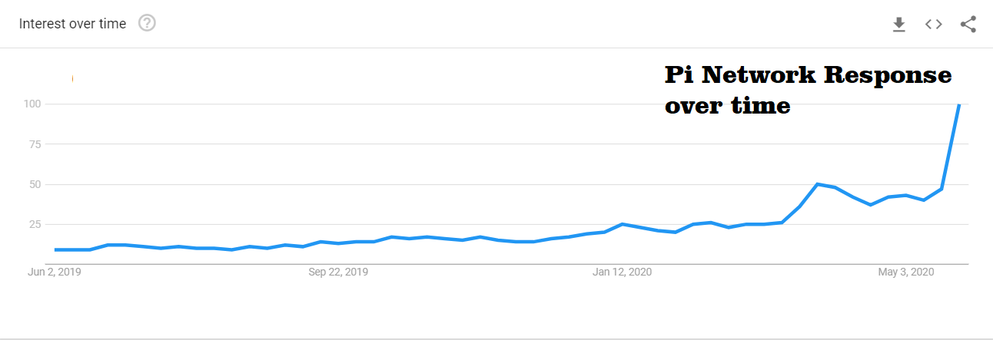Open the help question mark icon

(x=147, y=23)
